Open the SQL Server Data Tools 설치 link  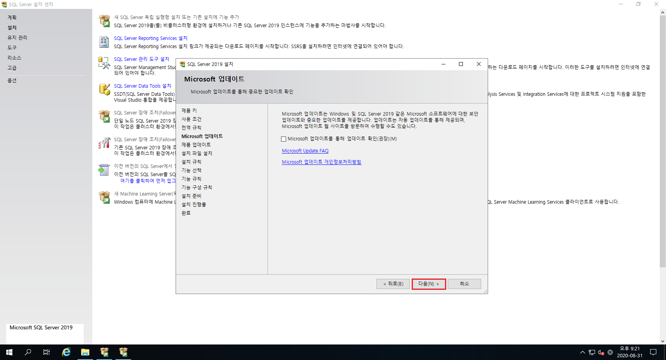pyautogui.click(x=142, y=86)
